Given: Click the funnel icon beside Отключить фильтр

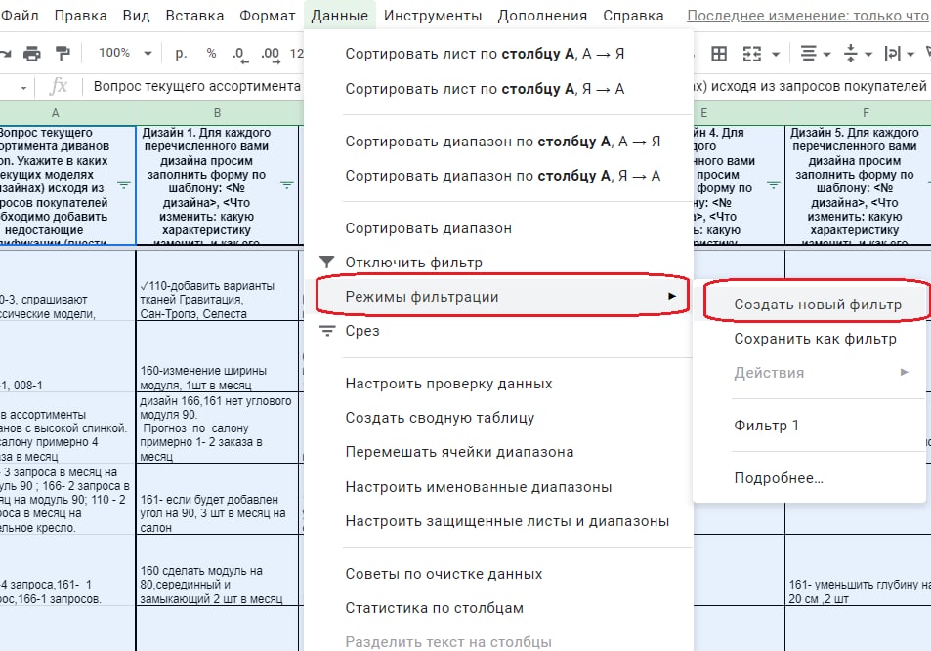Looking at the screenshot, I should pyautogui.click(x=326, y=262).
